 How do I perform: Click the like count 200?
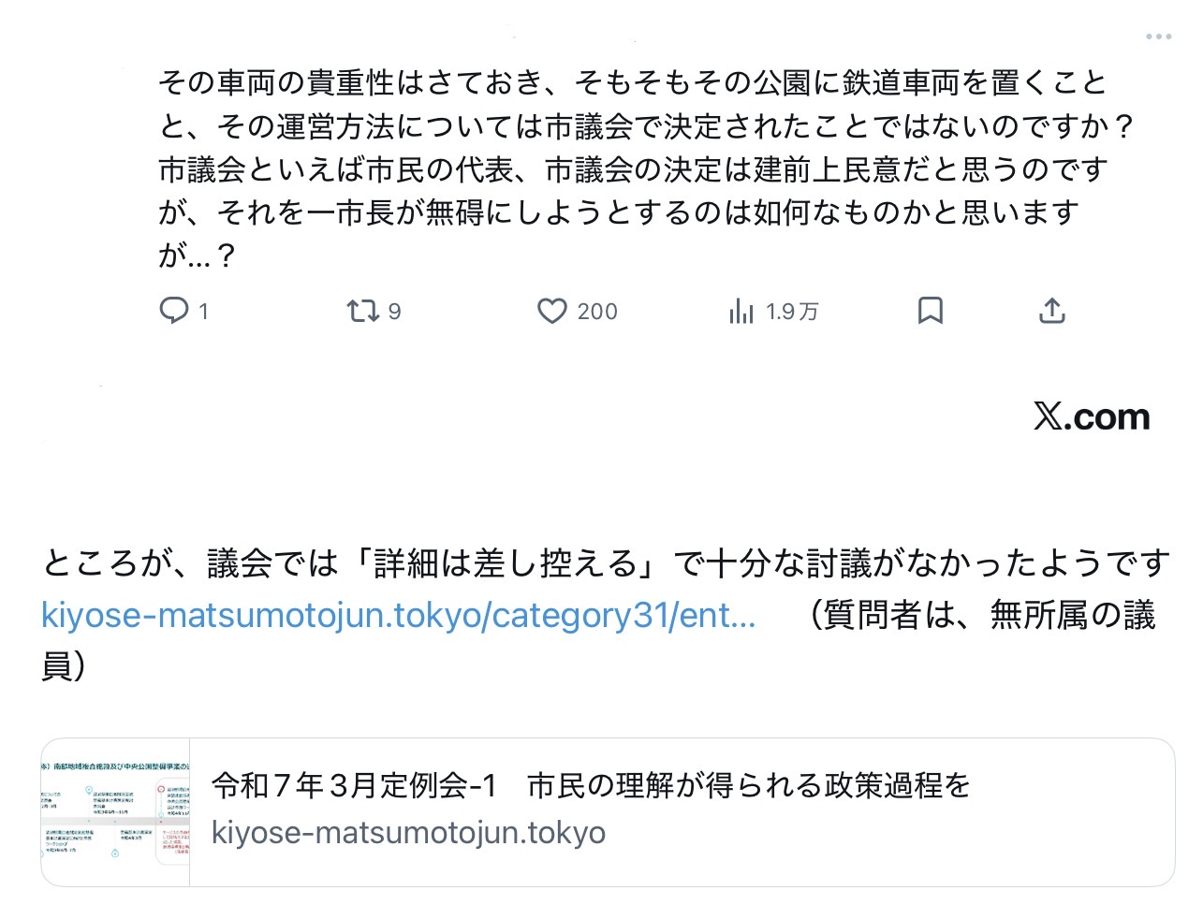pyautogui.click(x=597, y=312)
